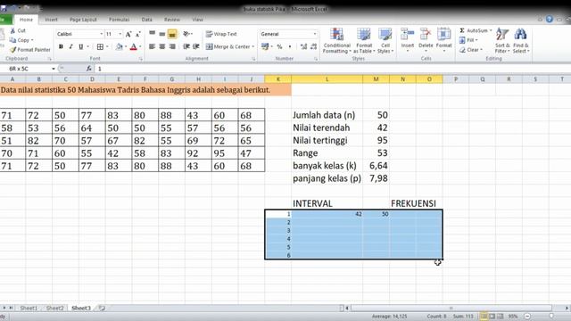The width and height of the screenshot is (571, 321).
Task: Select the Sheet1 worksheet tab
Action: coord(29,308)
